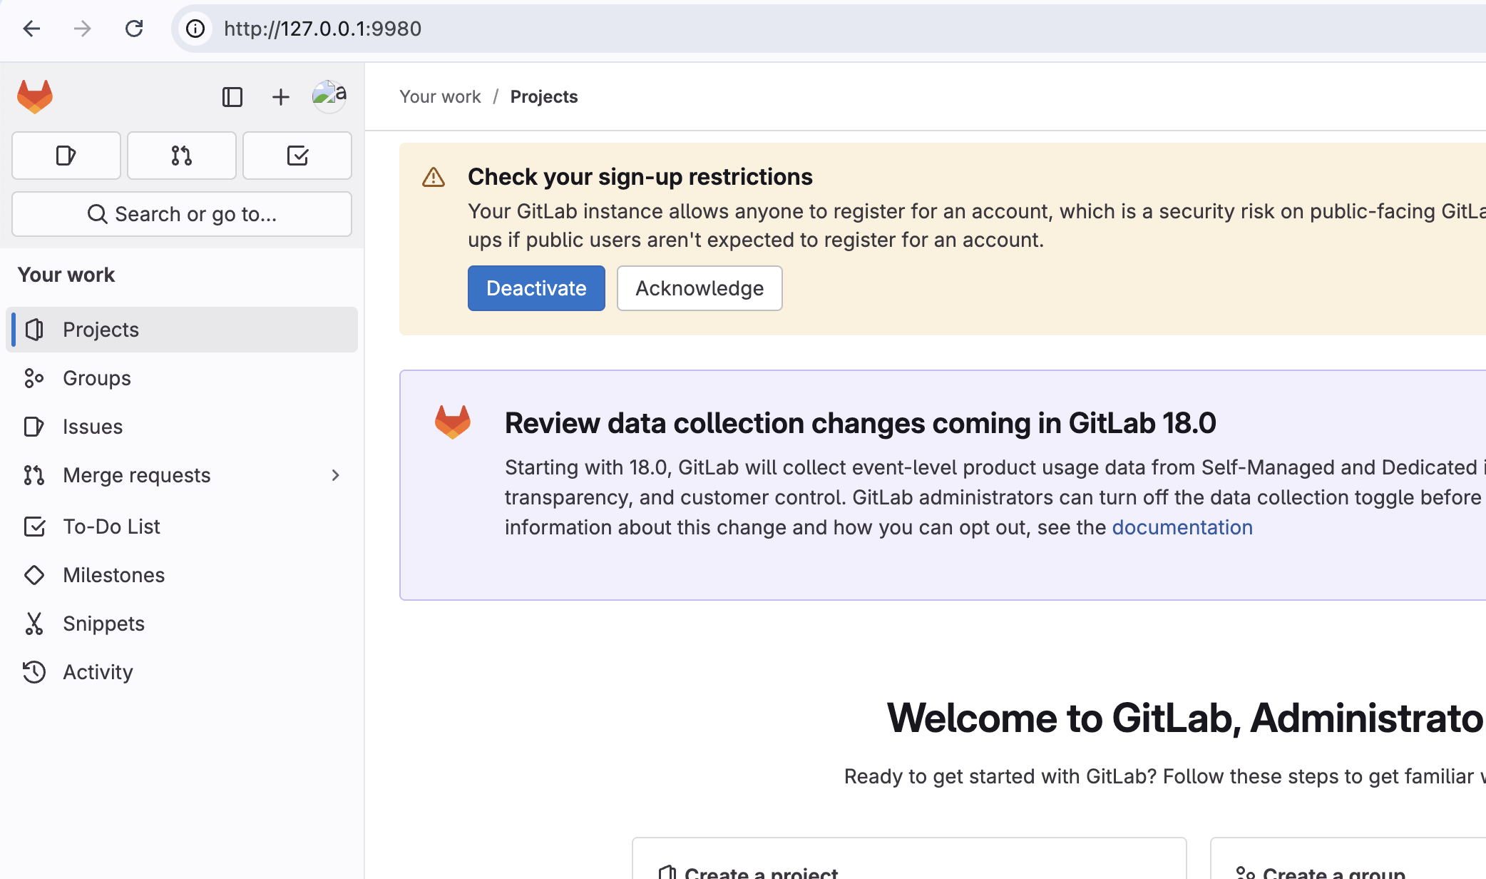Select Groups in the sidebar
Screen dimensions: 1486x879
point(96,378)
